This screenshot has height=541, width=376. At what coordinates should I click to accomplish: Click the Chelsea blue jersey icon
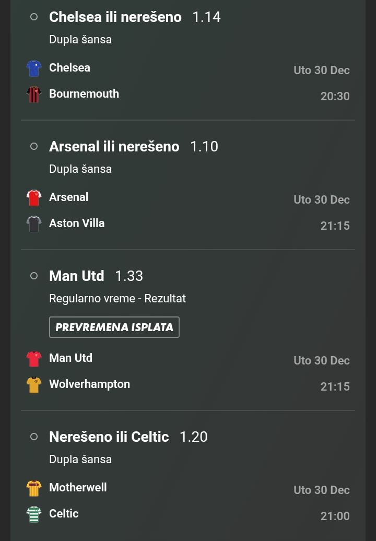coord(34,68)
